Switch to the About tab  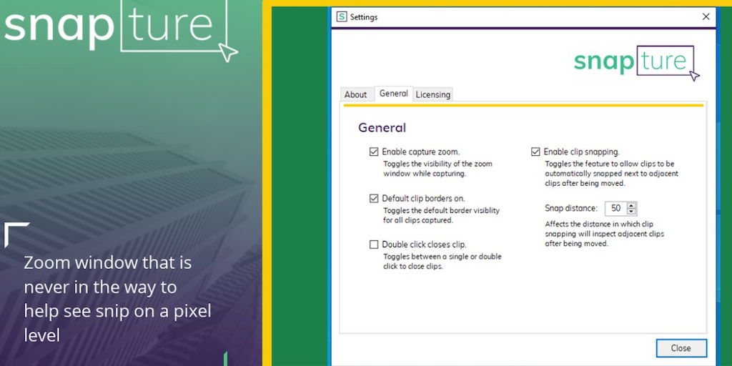click(356, 94)
